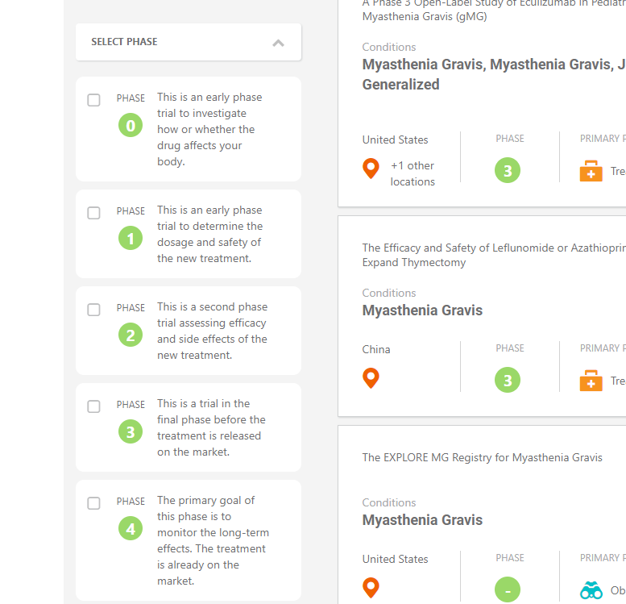Viewport: 626px width, 604px height.
Task: Click the green Phase 1 circle icon
Action: (131, 238)
